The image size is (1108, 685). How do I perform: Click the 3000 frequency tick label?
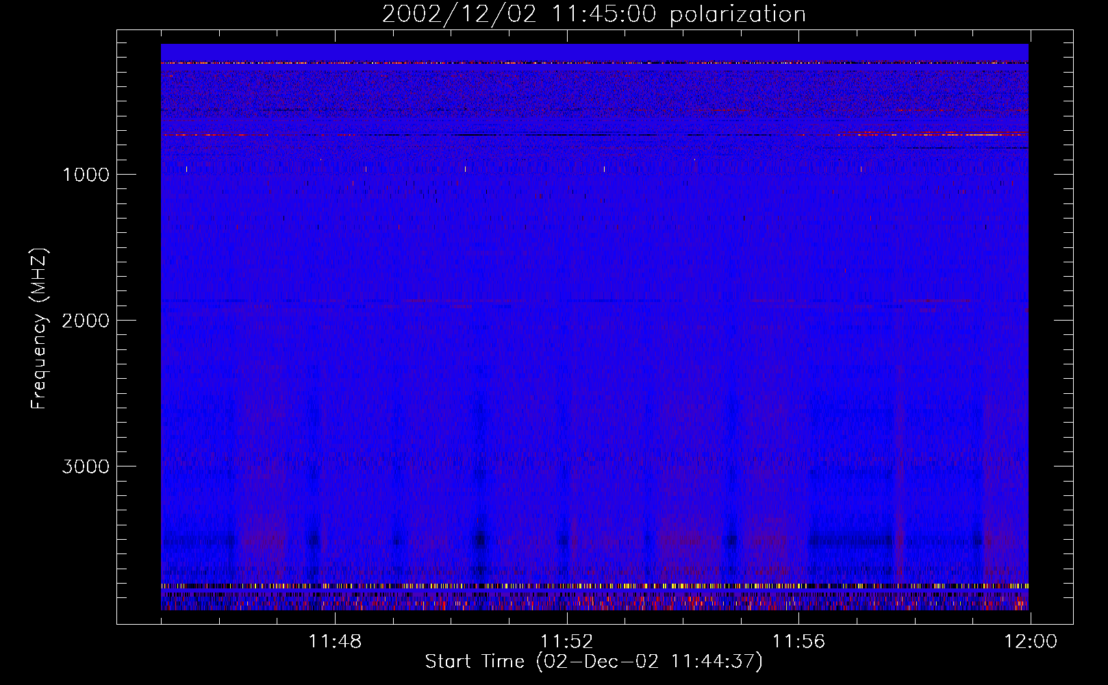click(x=86, y=466)
